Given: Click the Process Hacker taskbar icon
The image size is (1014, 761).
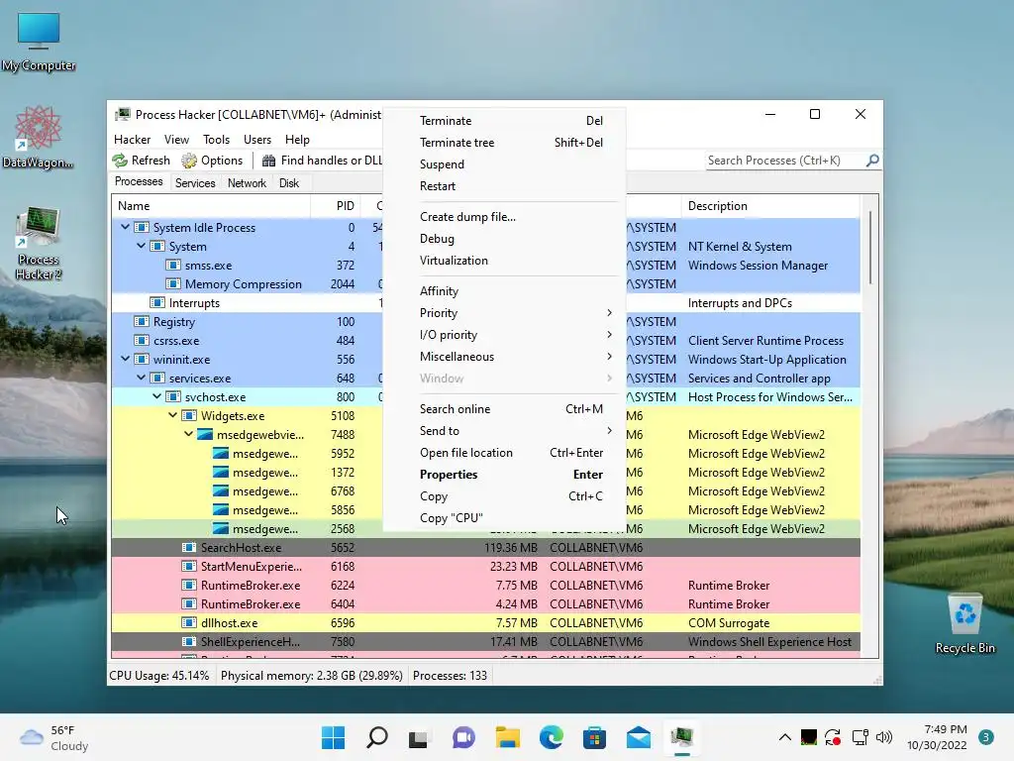Looking at the screenshot, I should click(682, 737).
